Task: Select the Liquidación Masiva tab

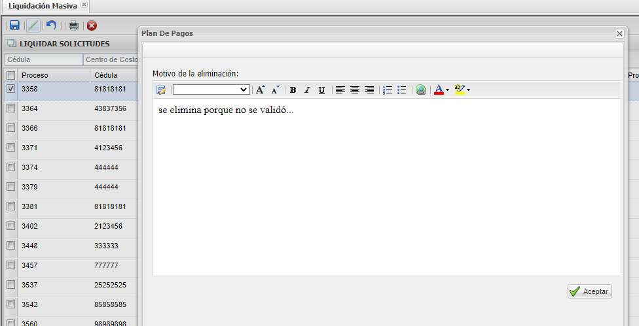Action: coord(43,6)
